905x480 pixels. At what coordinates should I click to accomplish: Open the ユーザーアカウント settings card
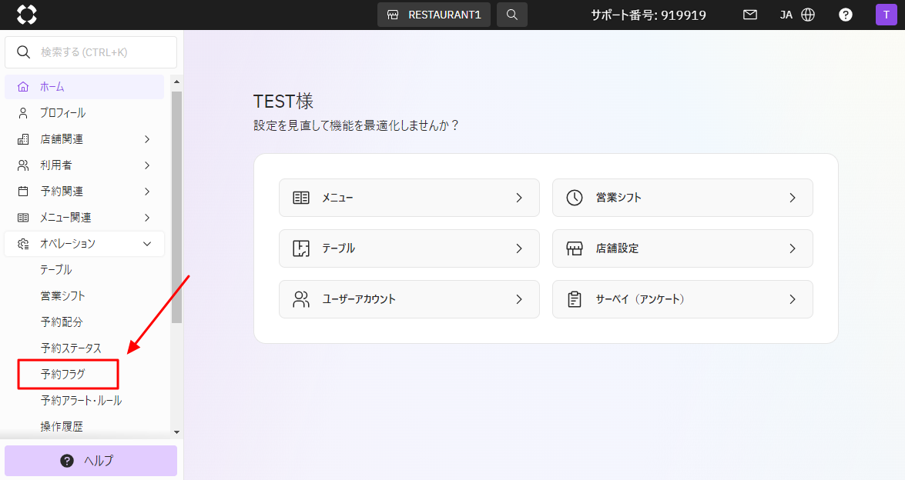409,299
